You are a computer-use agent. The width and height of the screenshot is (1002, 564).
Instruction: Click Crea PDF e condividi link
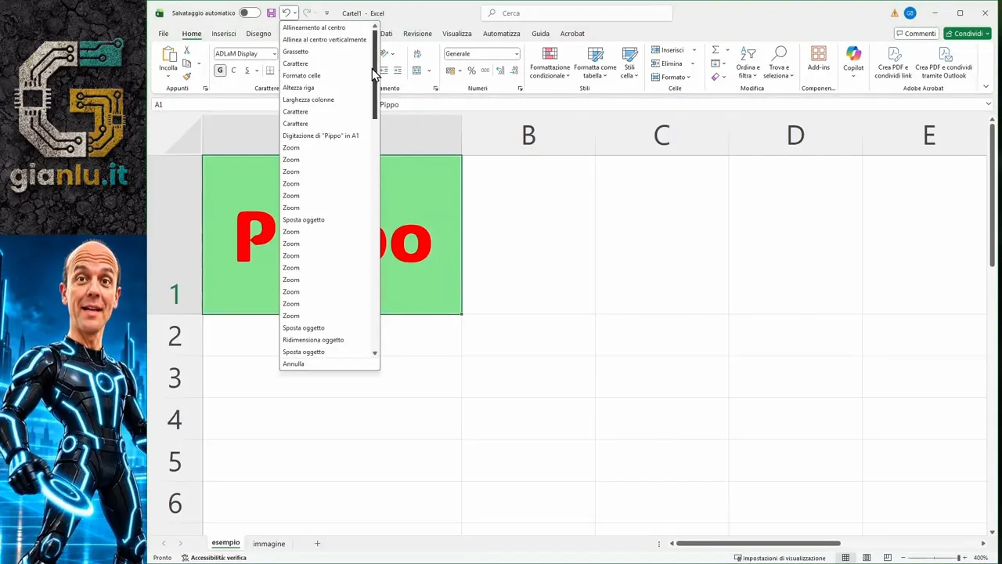pos(893,62)
